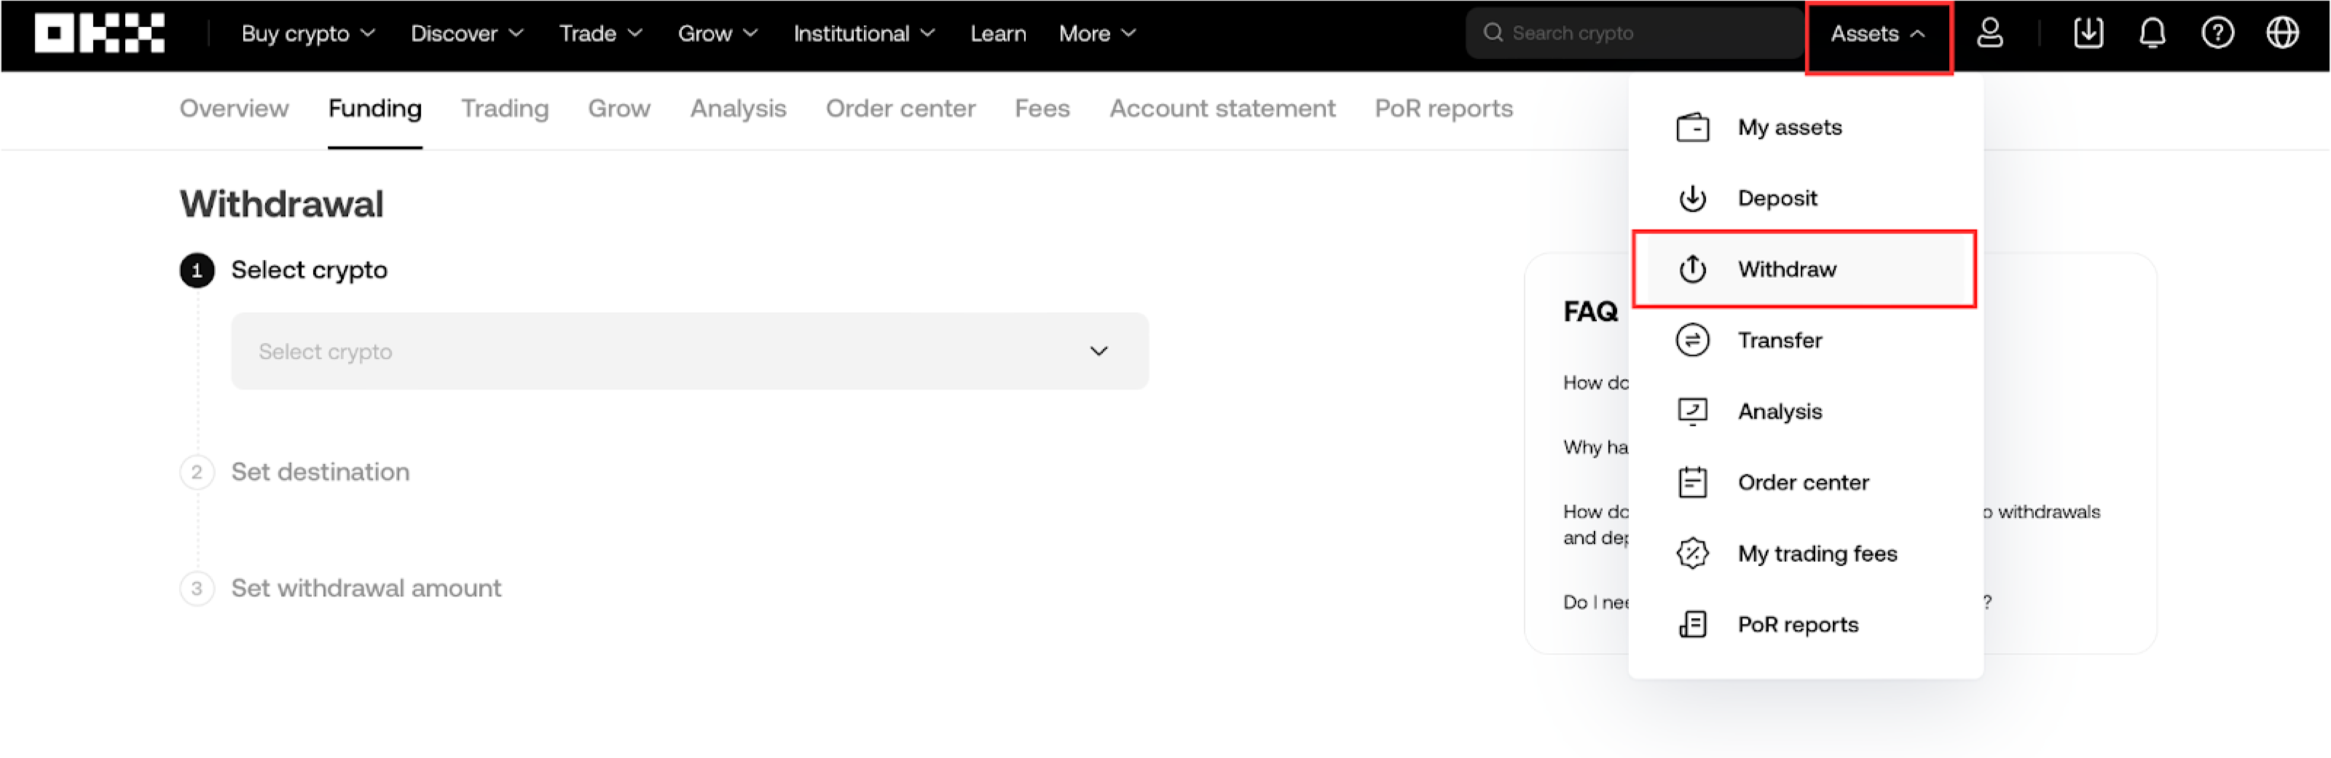Image resolution: width=2331 pixels, height=758 pixels.
Task: Choose Analysis in Assets dropdown
Action: click(1805, 412)
